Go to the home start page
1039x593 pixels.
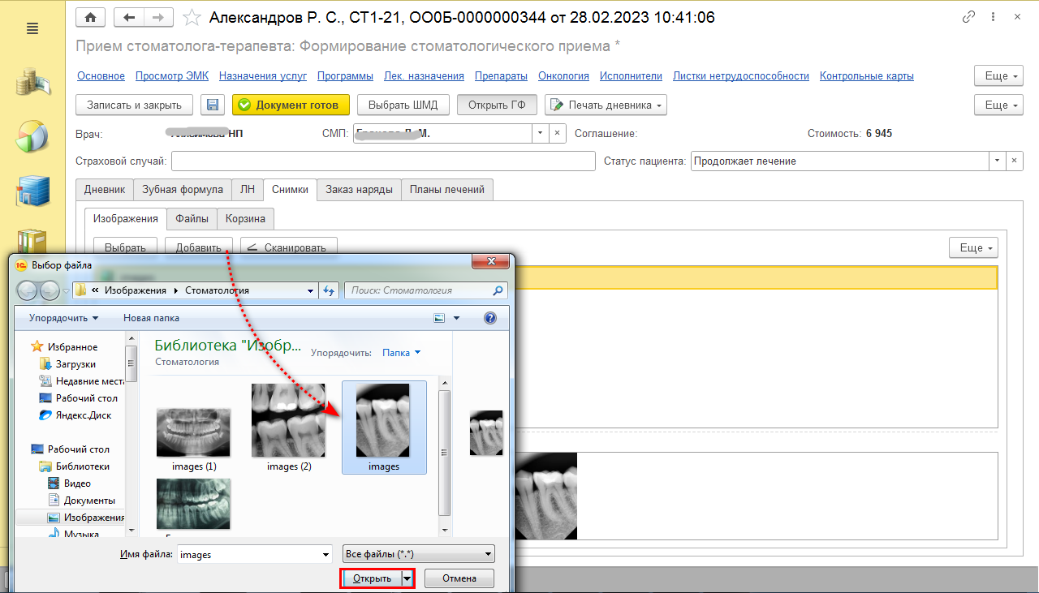tap(90, 16)
